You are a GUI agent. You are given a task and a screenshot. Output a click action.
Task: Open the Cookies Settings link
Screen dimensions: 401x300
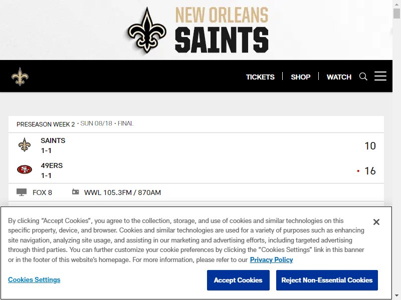point(34,279)
